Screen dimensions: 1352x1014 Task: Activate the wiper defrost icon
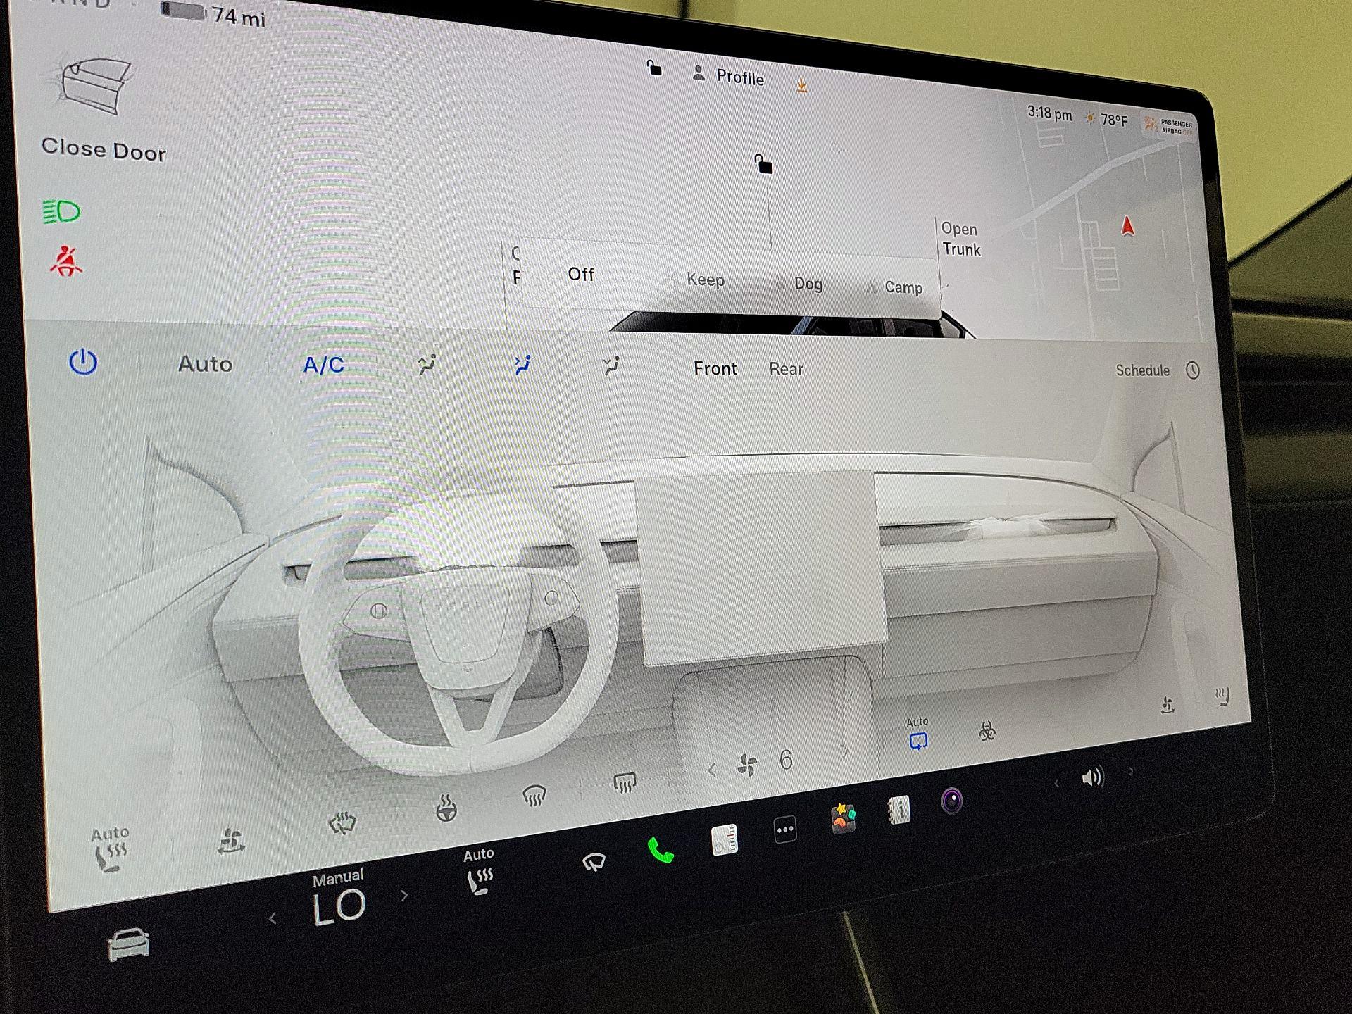343,822
